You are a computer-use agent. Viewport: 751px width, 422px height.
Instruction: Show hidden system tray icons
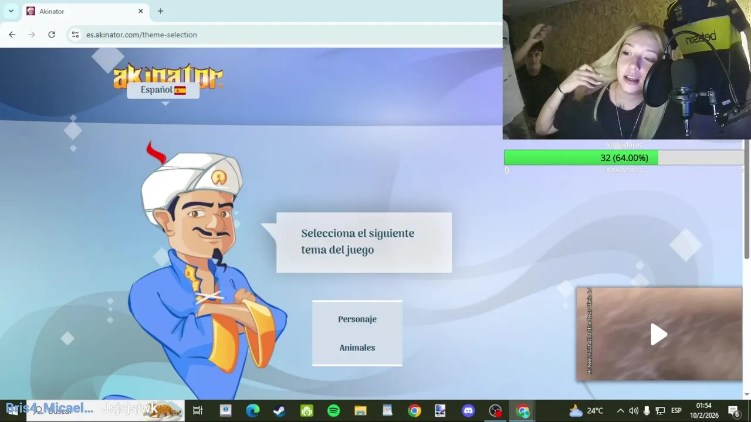click(620, 411)
